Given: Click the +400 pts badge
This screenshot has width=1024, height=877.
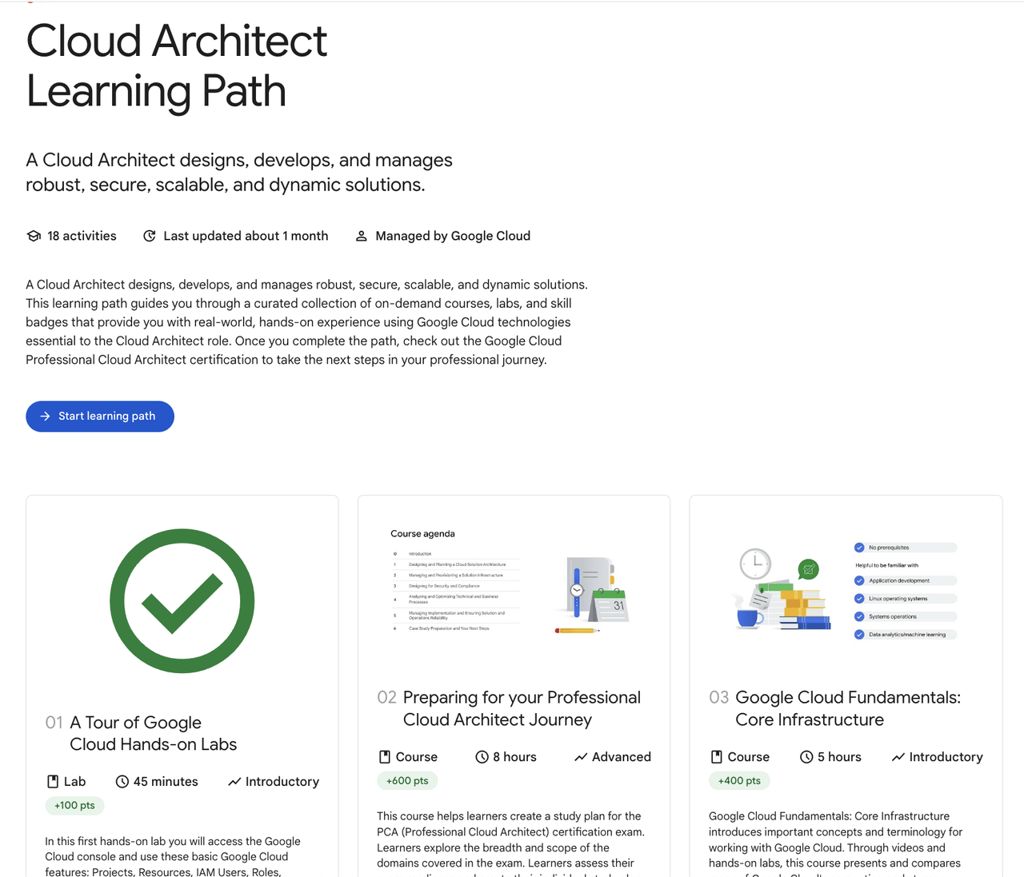Looking at the screenshot, I should tap(739, 780).
